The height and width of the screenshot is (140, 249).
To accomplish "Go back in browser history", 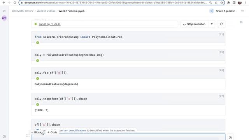I will (x=4, y=3).
